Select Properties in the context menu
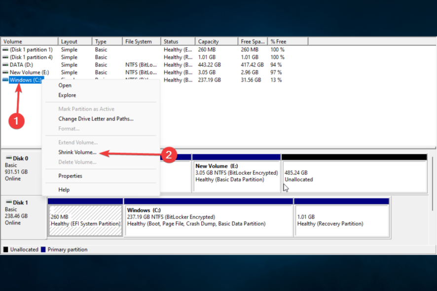Image resolution: width=437 pixels, height=291 pixels. click(x=71, y=176)
